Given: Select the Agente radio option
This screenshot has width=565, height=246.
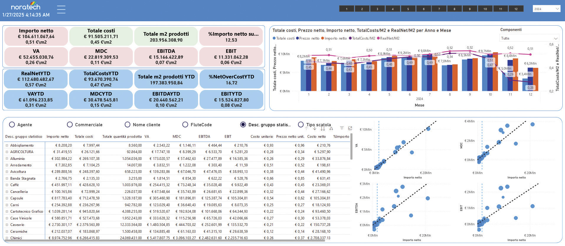Looking at the screenshot, I should tap(12, 124).
